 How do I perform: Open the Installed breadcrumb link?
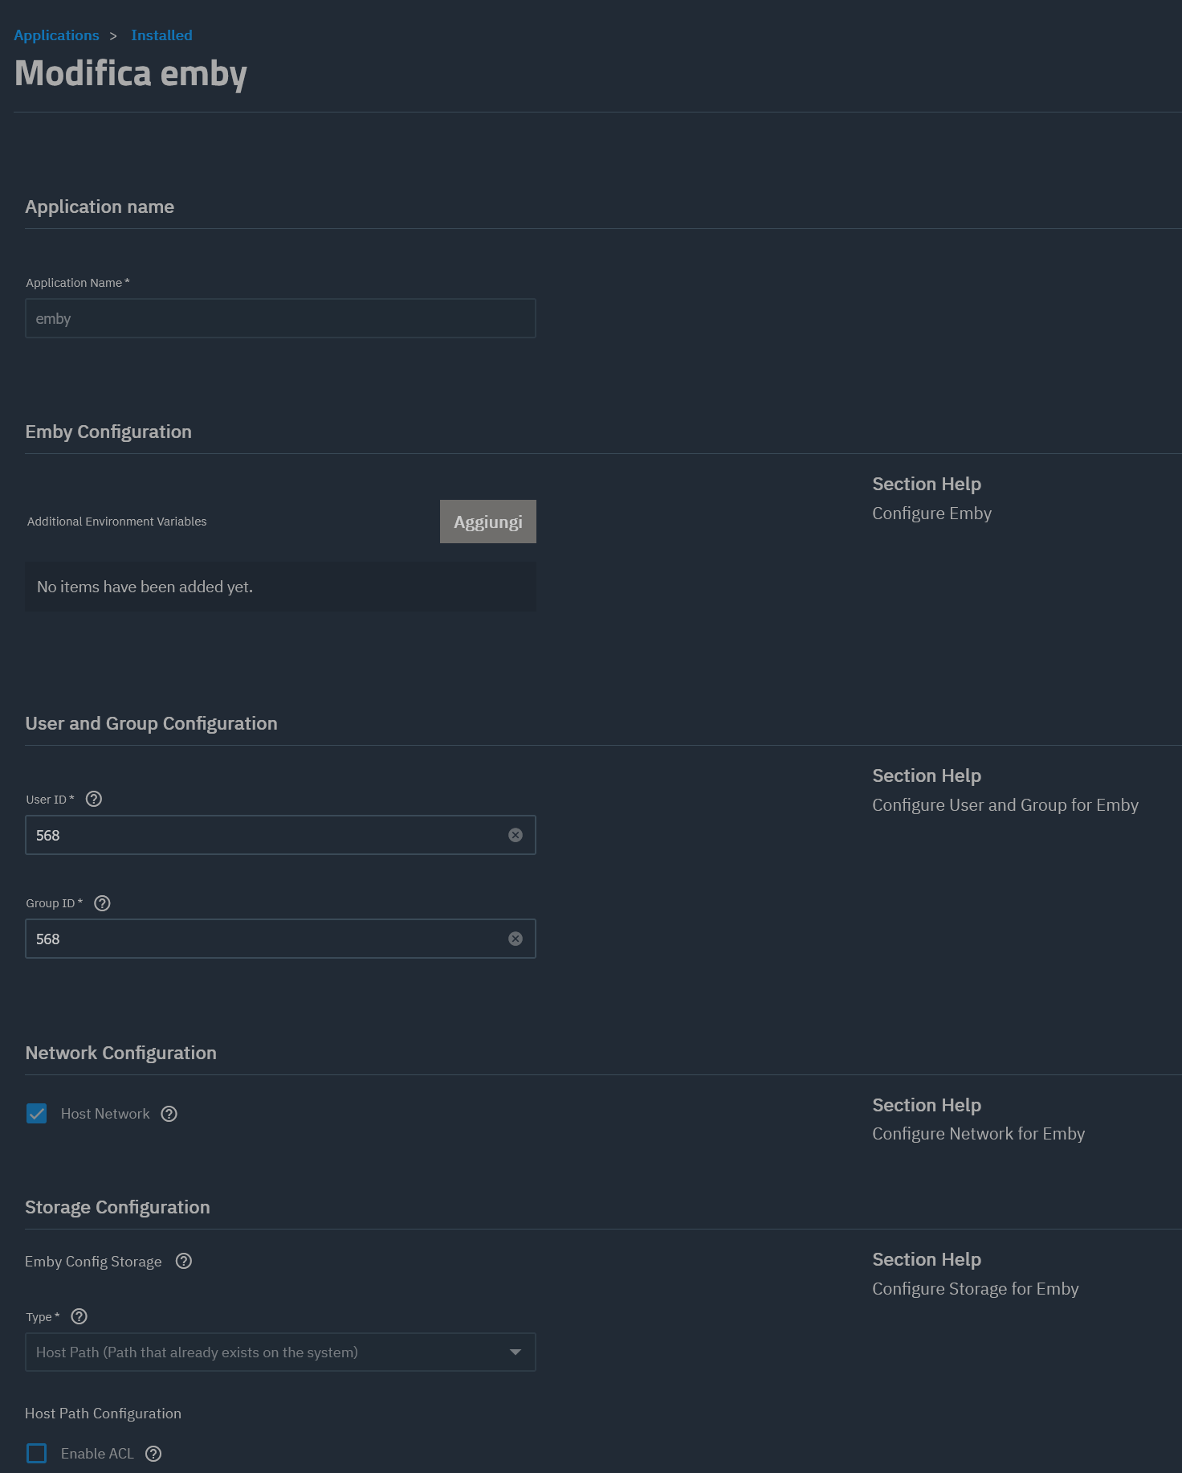pyautogui.click(x=161, y=35)
